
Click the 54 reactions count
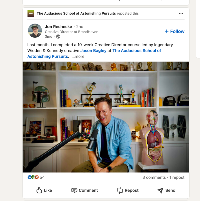42,177
